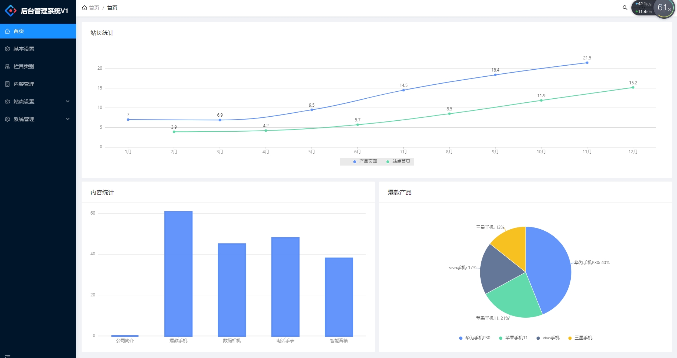Click the 数码相机 bar

232,290
